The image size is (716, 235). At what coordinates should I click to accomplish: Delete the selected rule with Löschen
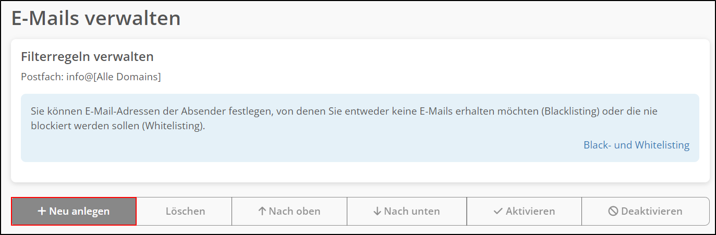185,211
